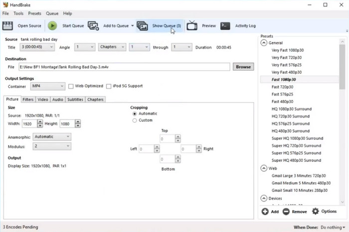Image resolution: width=349 pixels, height=232 pixels.
Task: Open the File menu
Action: pos(5,13)
